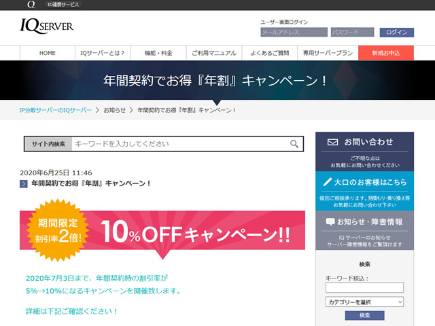Click the ユーザー画面ログイン label

pos(284,22)
